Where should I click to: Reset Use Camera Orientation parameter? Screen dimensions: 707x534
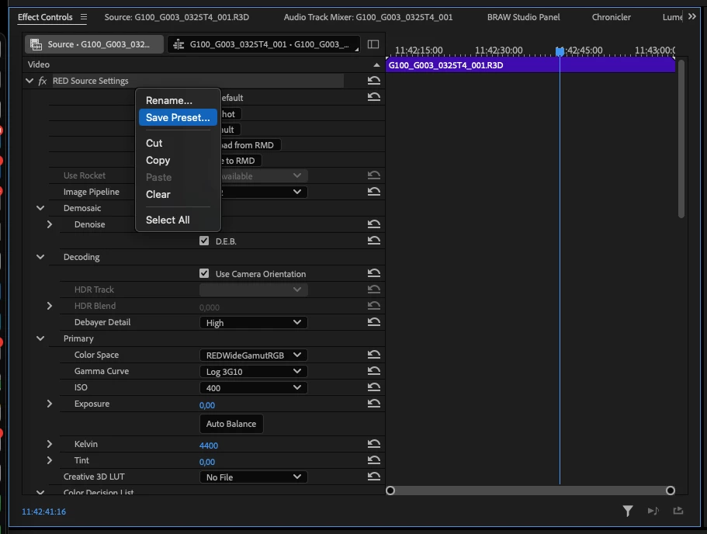click(x=374, y=273)
